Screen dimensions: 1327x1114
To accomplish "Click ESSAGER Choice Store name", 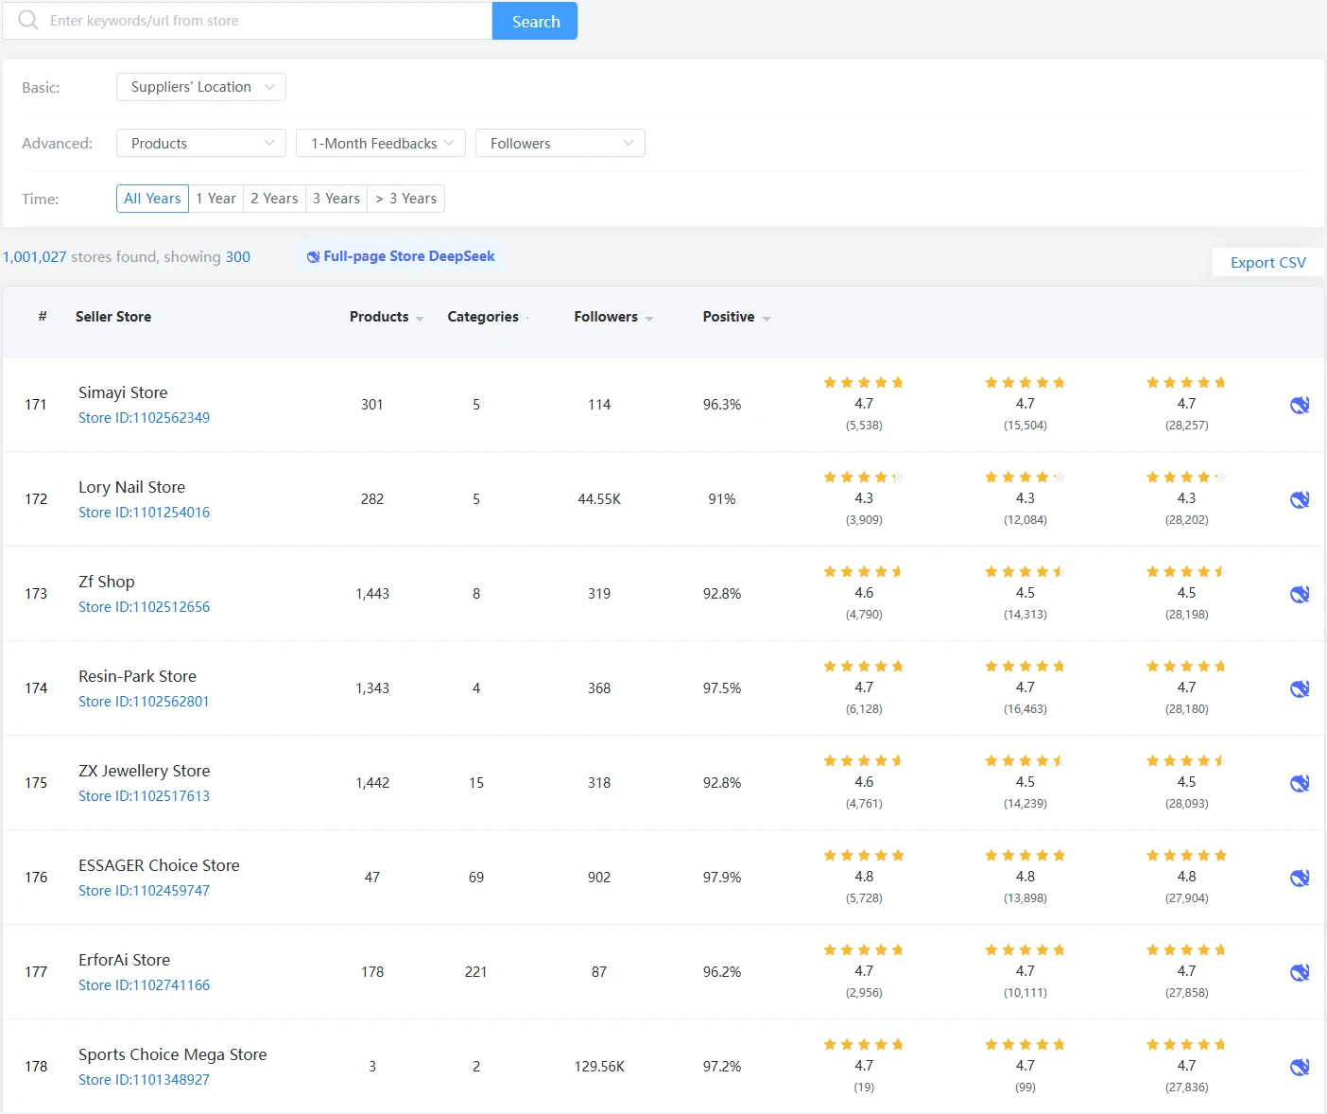I will pos(159,865).
